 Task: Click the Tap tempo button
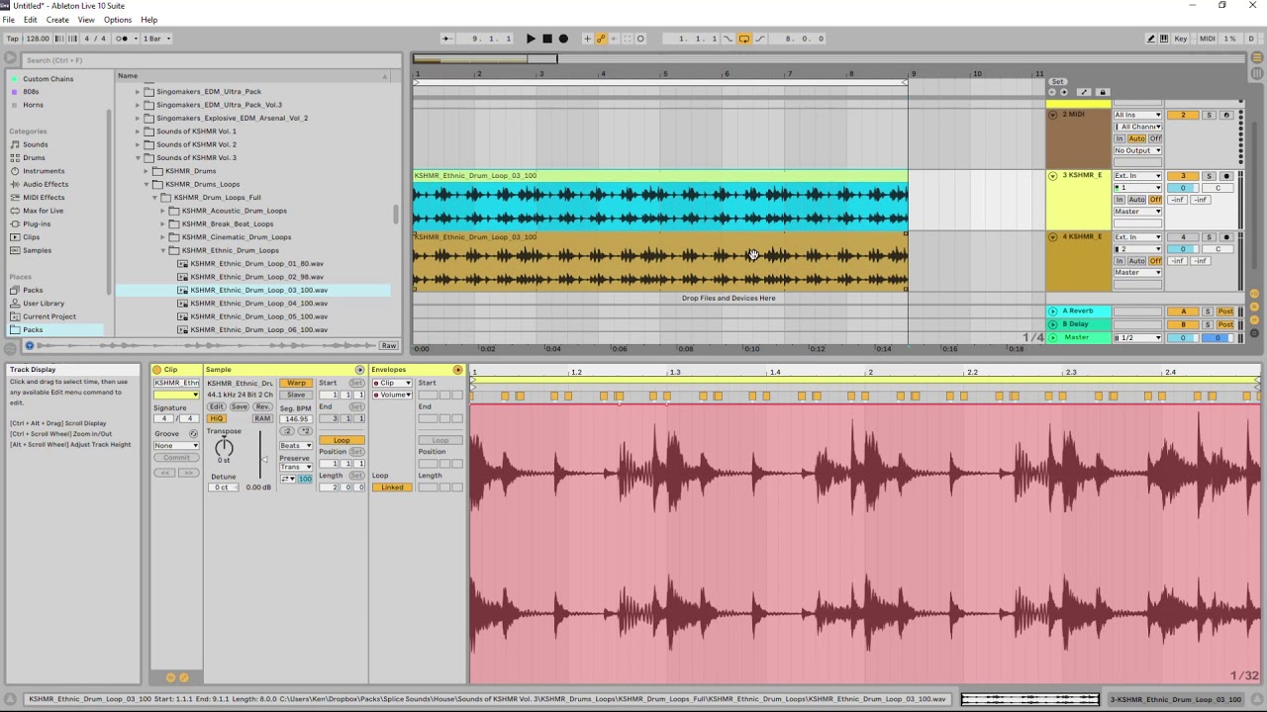coord(13,39)
